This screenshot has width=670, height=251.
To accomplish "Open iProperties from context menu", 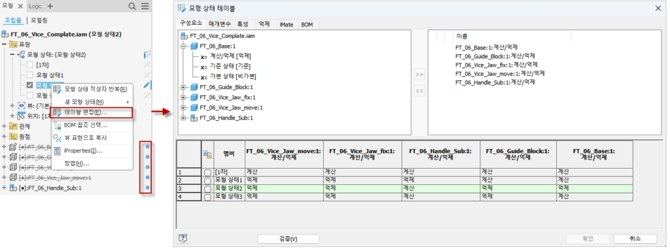I will (92, 151).
